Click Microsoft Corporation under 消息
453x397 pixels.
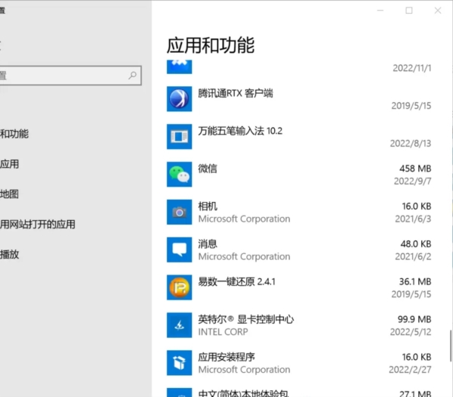click(244, 256)
